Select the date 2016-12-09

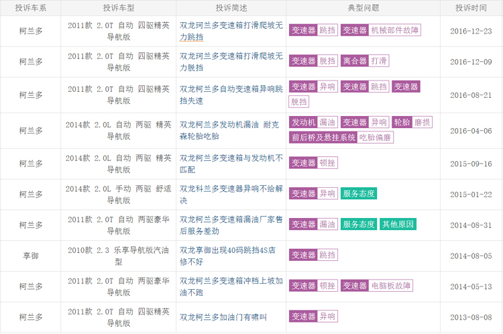coord(471,62)
